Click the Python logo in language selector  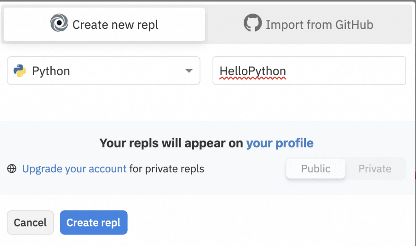click(19, 71)
